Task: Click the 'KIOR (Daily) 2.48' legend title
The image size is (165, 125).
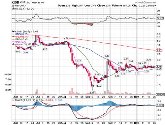Action: (x=27, y=31)
